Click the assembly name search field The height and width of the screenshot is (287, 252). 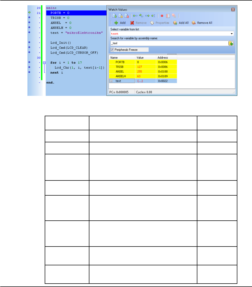pos(169,43)
